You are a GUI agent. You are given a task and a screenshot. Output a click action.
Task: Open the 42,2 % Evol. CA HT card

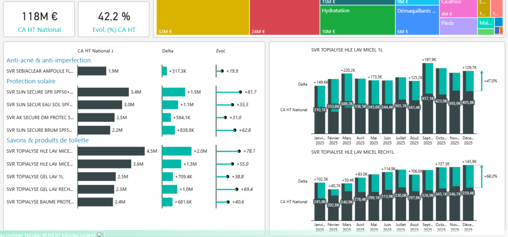[x=114, y=19]
